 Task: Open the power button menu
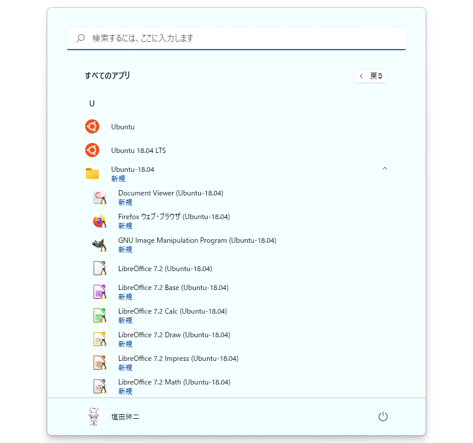coord(383,417)
